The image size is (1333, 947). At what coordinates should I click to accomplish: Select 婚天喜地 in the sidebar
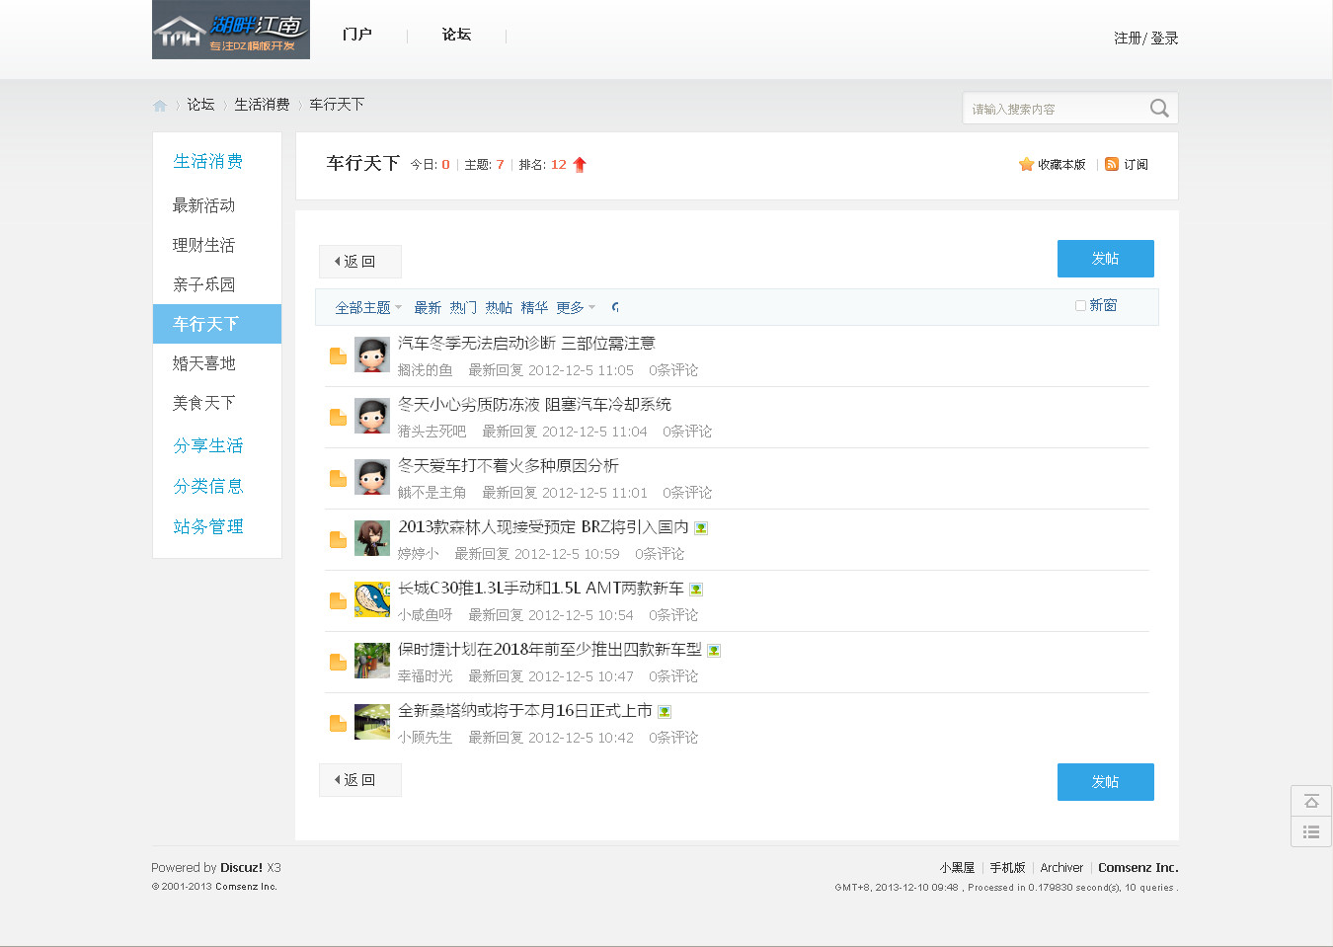click(x=204, y=363)
